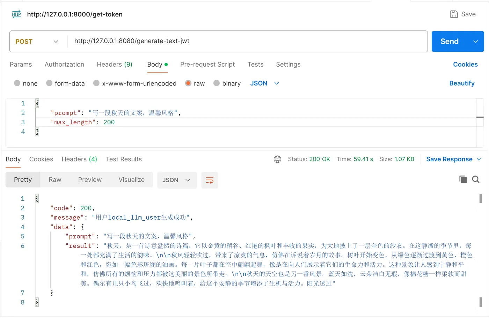Choose the none body option

coord(17,83)
